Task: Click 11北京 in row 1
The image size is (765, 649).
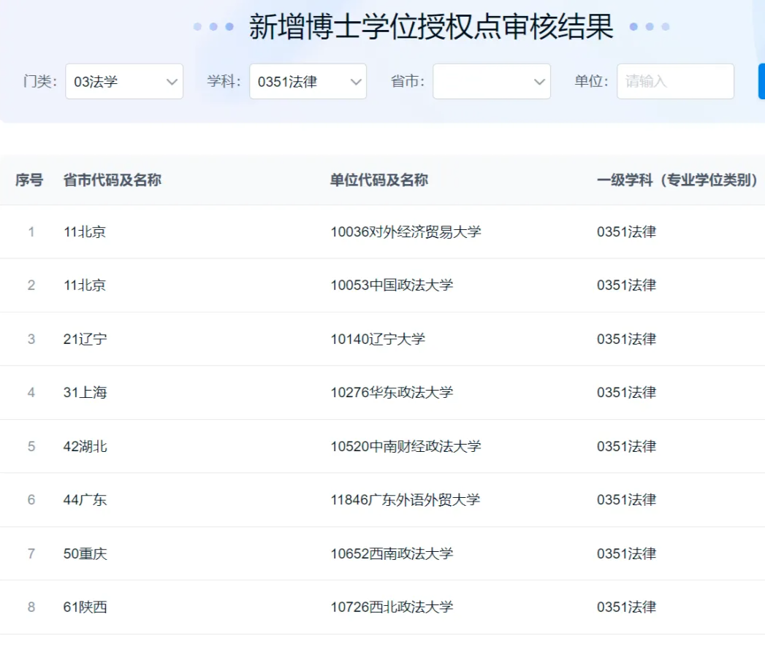Action: (x=85, y=231)
